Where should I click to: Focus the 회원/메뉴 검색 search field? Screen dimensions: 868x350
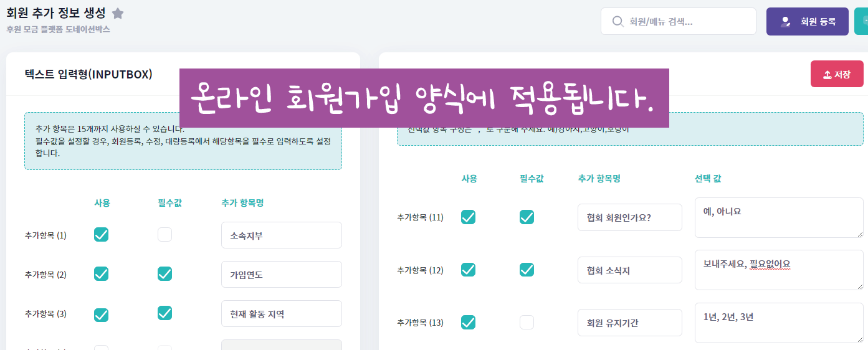point(685,21)
